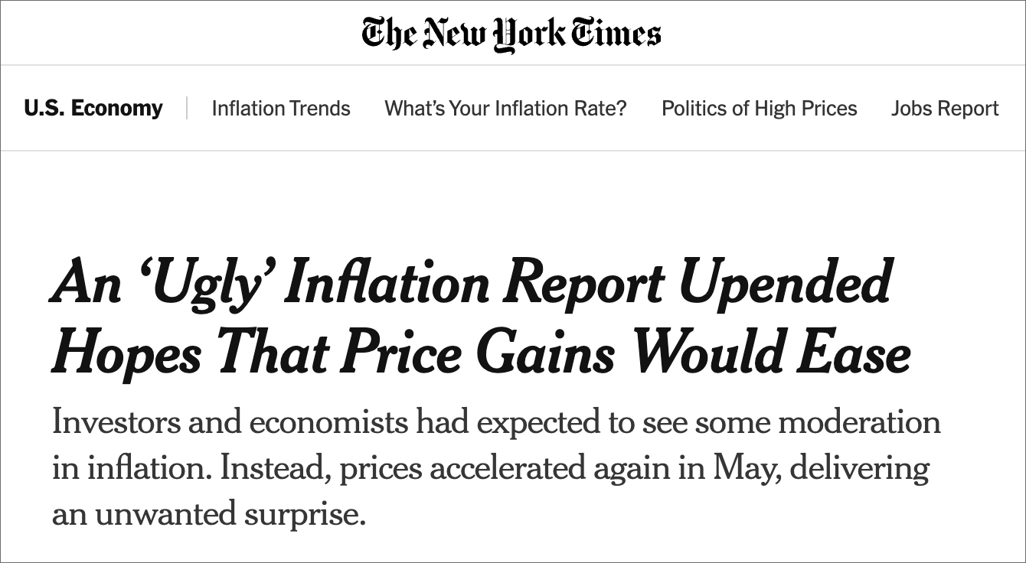This screenshot has height=563, width=1026.
Task: Open the U.S. Economy section
Action: pos(93,109)
